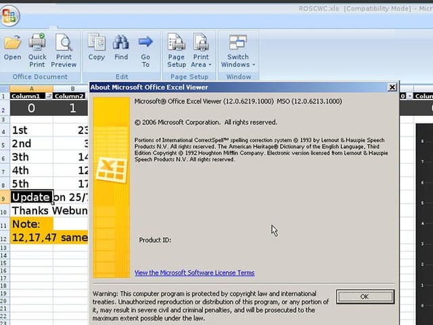This screenshot has width=433, height=325.
Task: Open Print Preview
Action: 64,50
